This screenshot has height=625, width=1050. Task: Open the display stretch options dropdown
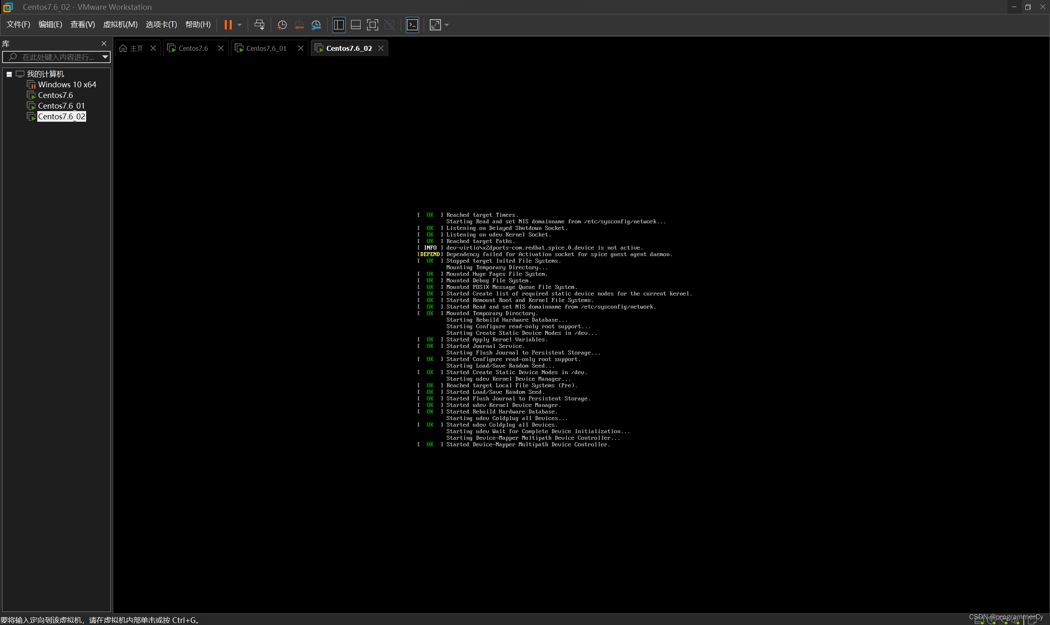[x=447, y=25]
